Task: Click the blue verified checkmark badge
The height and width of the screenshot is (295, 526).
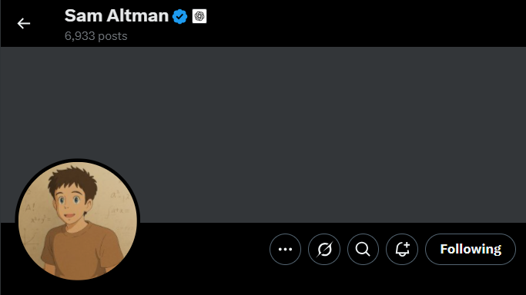Action: coord(179,16)
